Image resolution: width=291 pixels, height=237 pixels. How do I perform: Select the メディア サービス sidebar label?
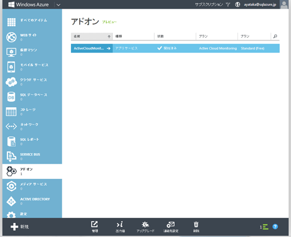tap(33, 184)
